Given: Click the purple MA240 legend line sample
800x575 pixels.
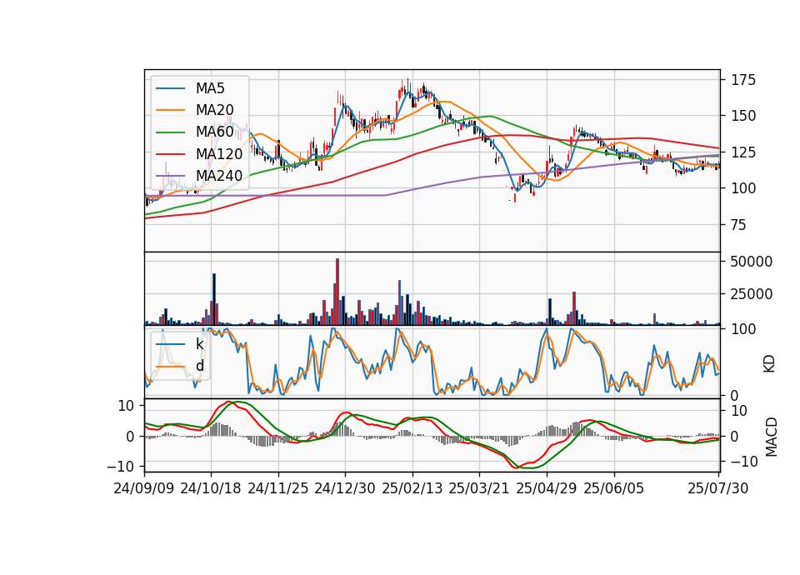Looking at the screenshot, I should click(170, 176).
